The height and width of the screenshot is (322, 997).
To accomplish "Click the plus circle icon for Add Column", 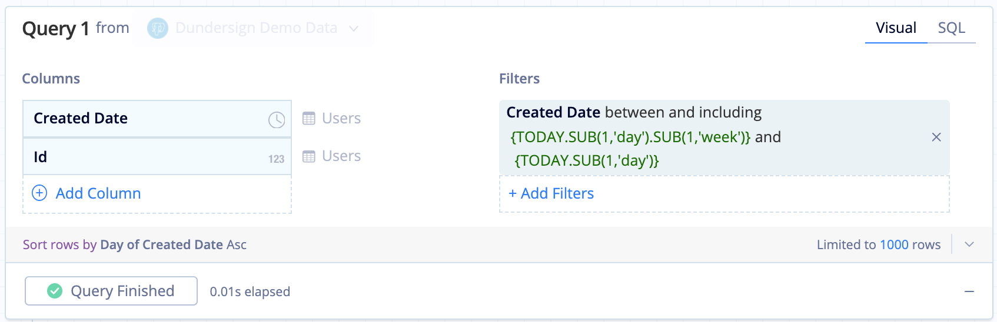I will click(39, 193).
